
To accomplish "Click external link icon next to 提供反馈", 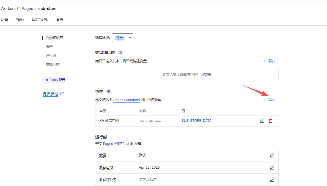I will [x=62, y=94].
